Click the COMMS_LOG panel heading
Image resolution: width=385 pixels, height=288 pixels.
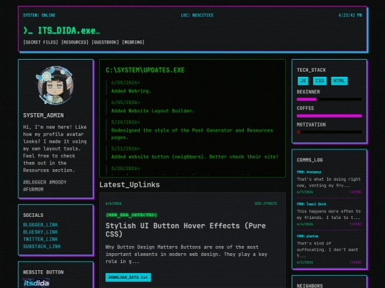pos(310,160)
